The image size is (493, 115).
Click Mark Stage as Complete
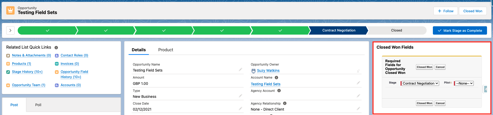coord(460,30)
